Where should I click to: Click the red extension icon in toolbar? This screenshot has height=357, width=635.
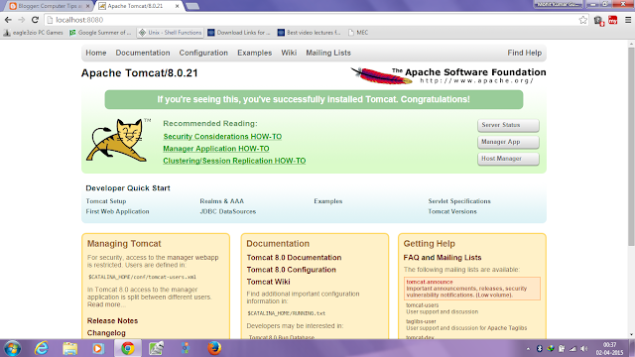click(x=613, y=20)
